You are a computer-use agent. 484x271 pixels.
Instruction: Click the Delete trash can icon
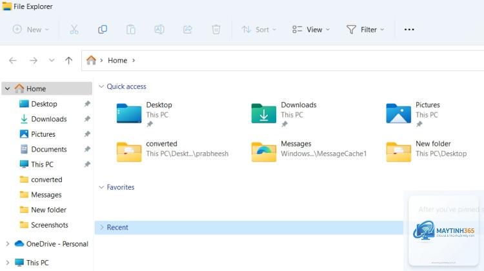[x=216, y=30]
